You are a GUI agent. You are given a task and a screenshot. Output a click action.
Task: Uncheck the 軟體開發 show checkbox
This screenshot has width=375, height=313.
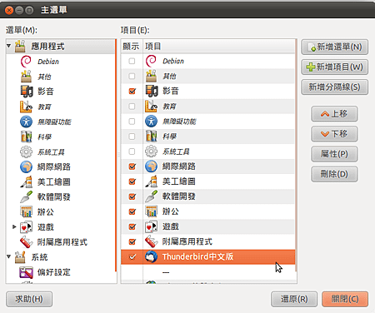coord(132,196)
